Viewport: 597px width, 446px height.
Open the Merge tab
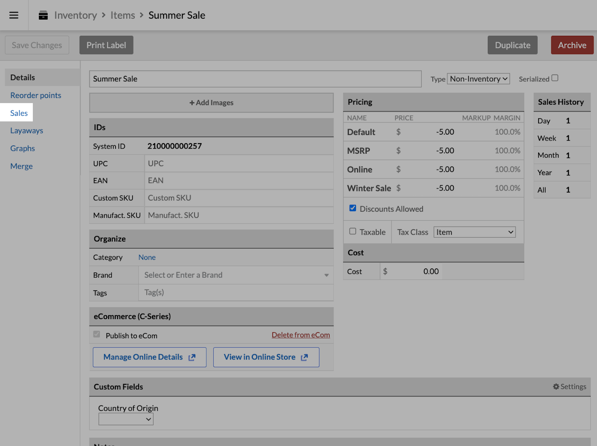[21, 167]
